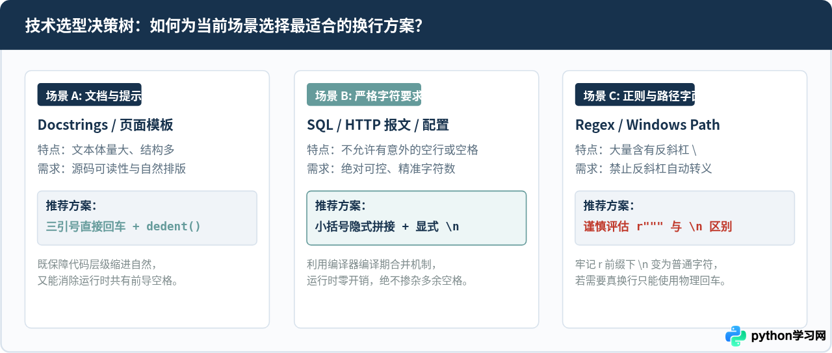Image resolution: width=832 pixels, height=353 pixels.
Task: Click '需求：源码可读性与自然排版' line
Action: [112, 169]
